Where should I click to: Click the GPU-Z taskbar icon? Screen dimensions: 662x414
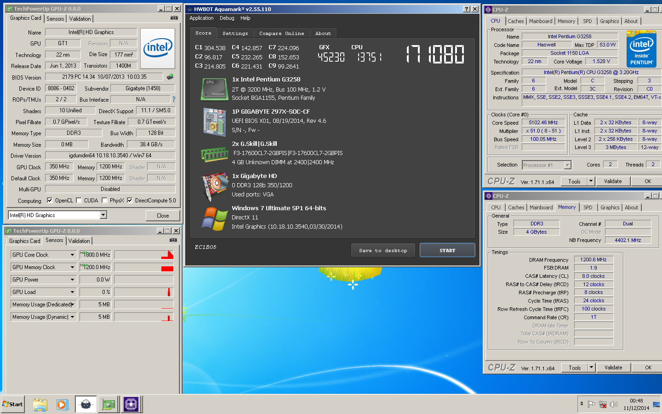(x=108, y=404)
